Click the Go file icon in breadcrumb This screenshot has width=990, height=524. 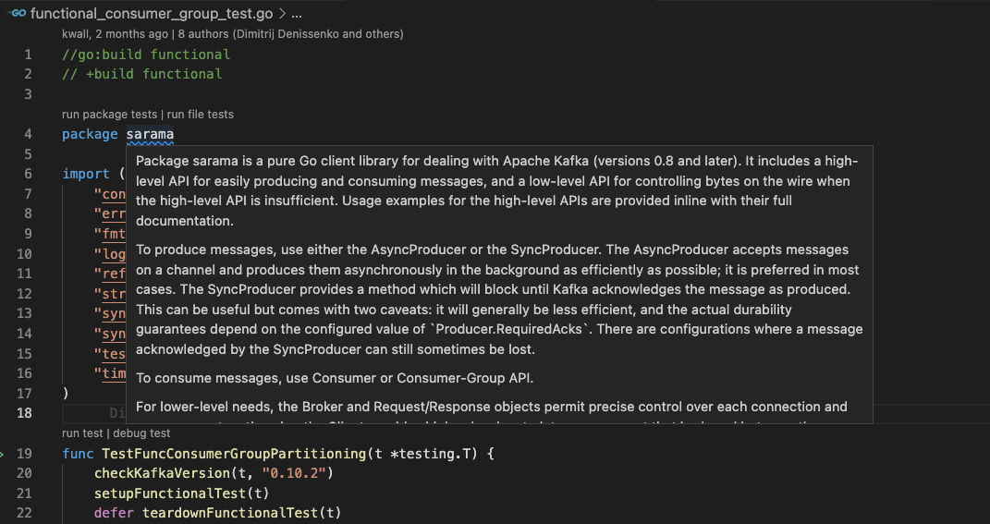click(x=17, y=13)
